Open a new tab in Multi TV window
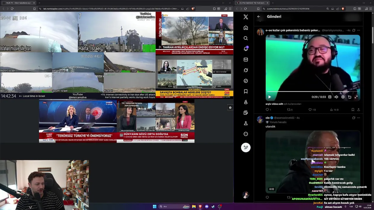Image resolution: width=374 pixels, height=210 pixels. (x=39, y=3)
